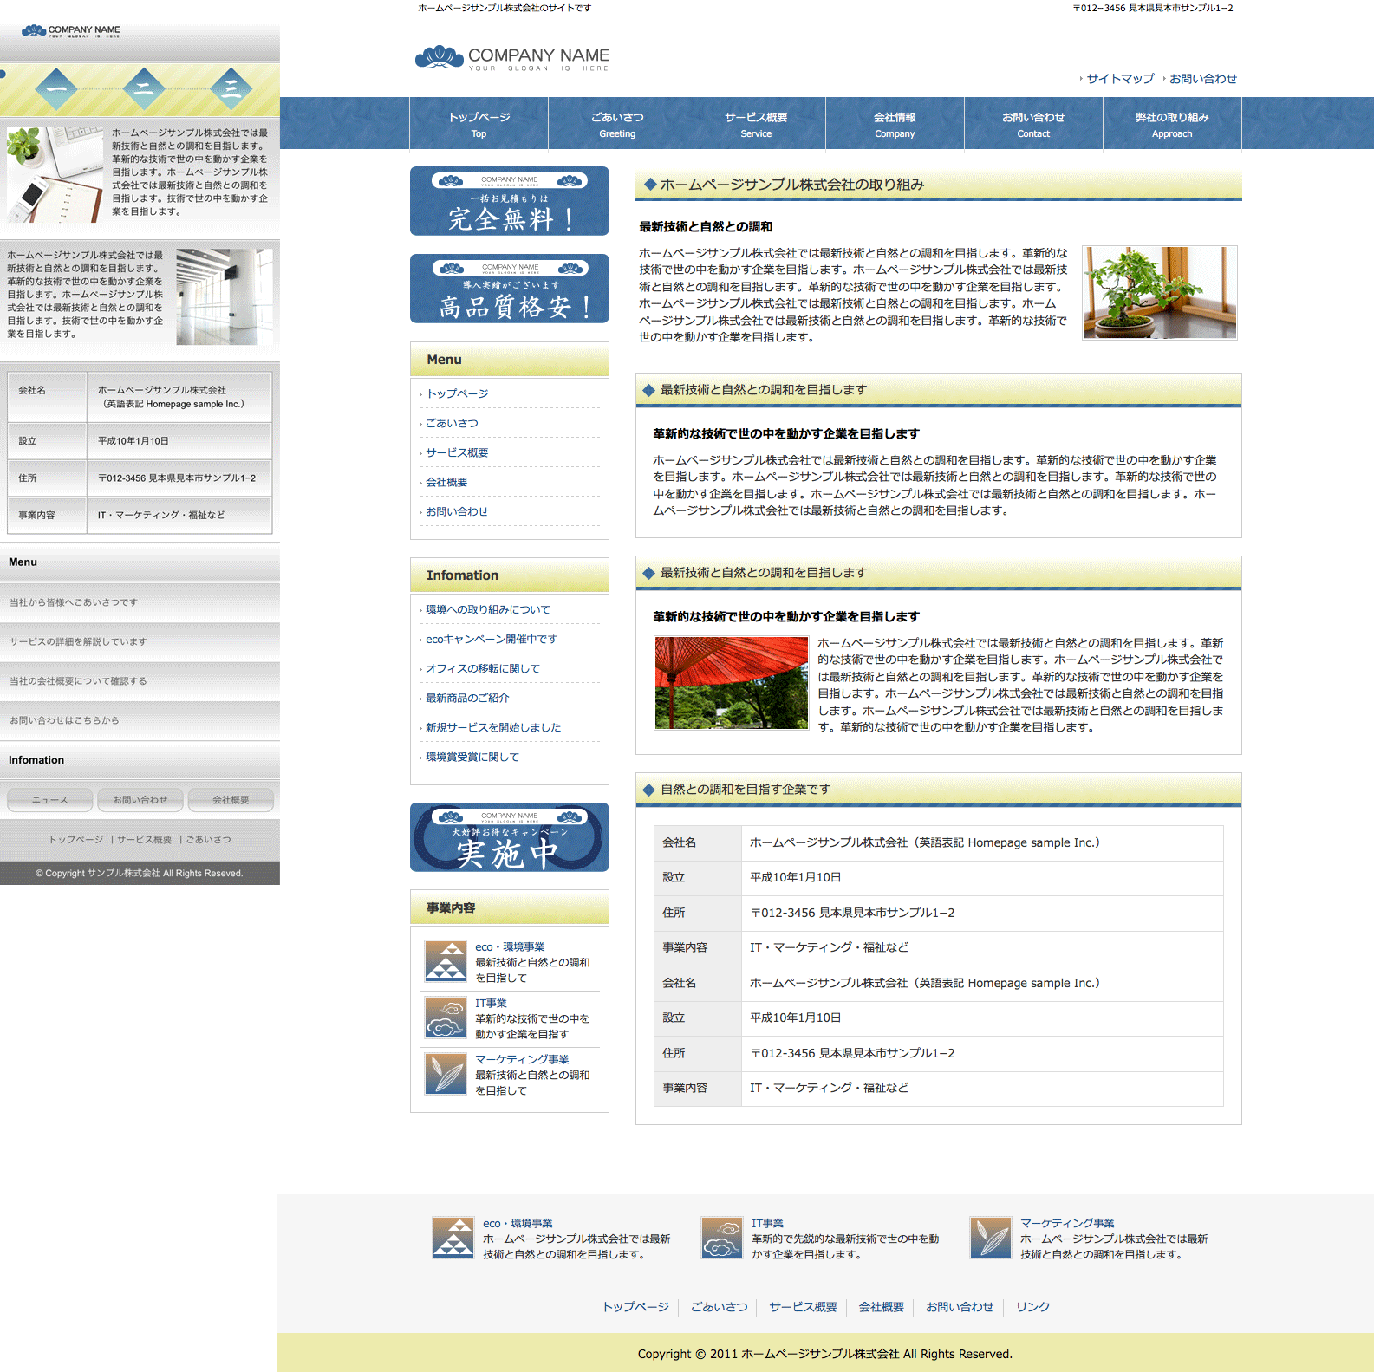
Task: Click the cloud logo beside COMPANY NAME header
Action: (x=440, y=57)
